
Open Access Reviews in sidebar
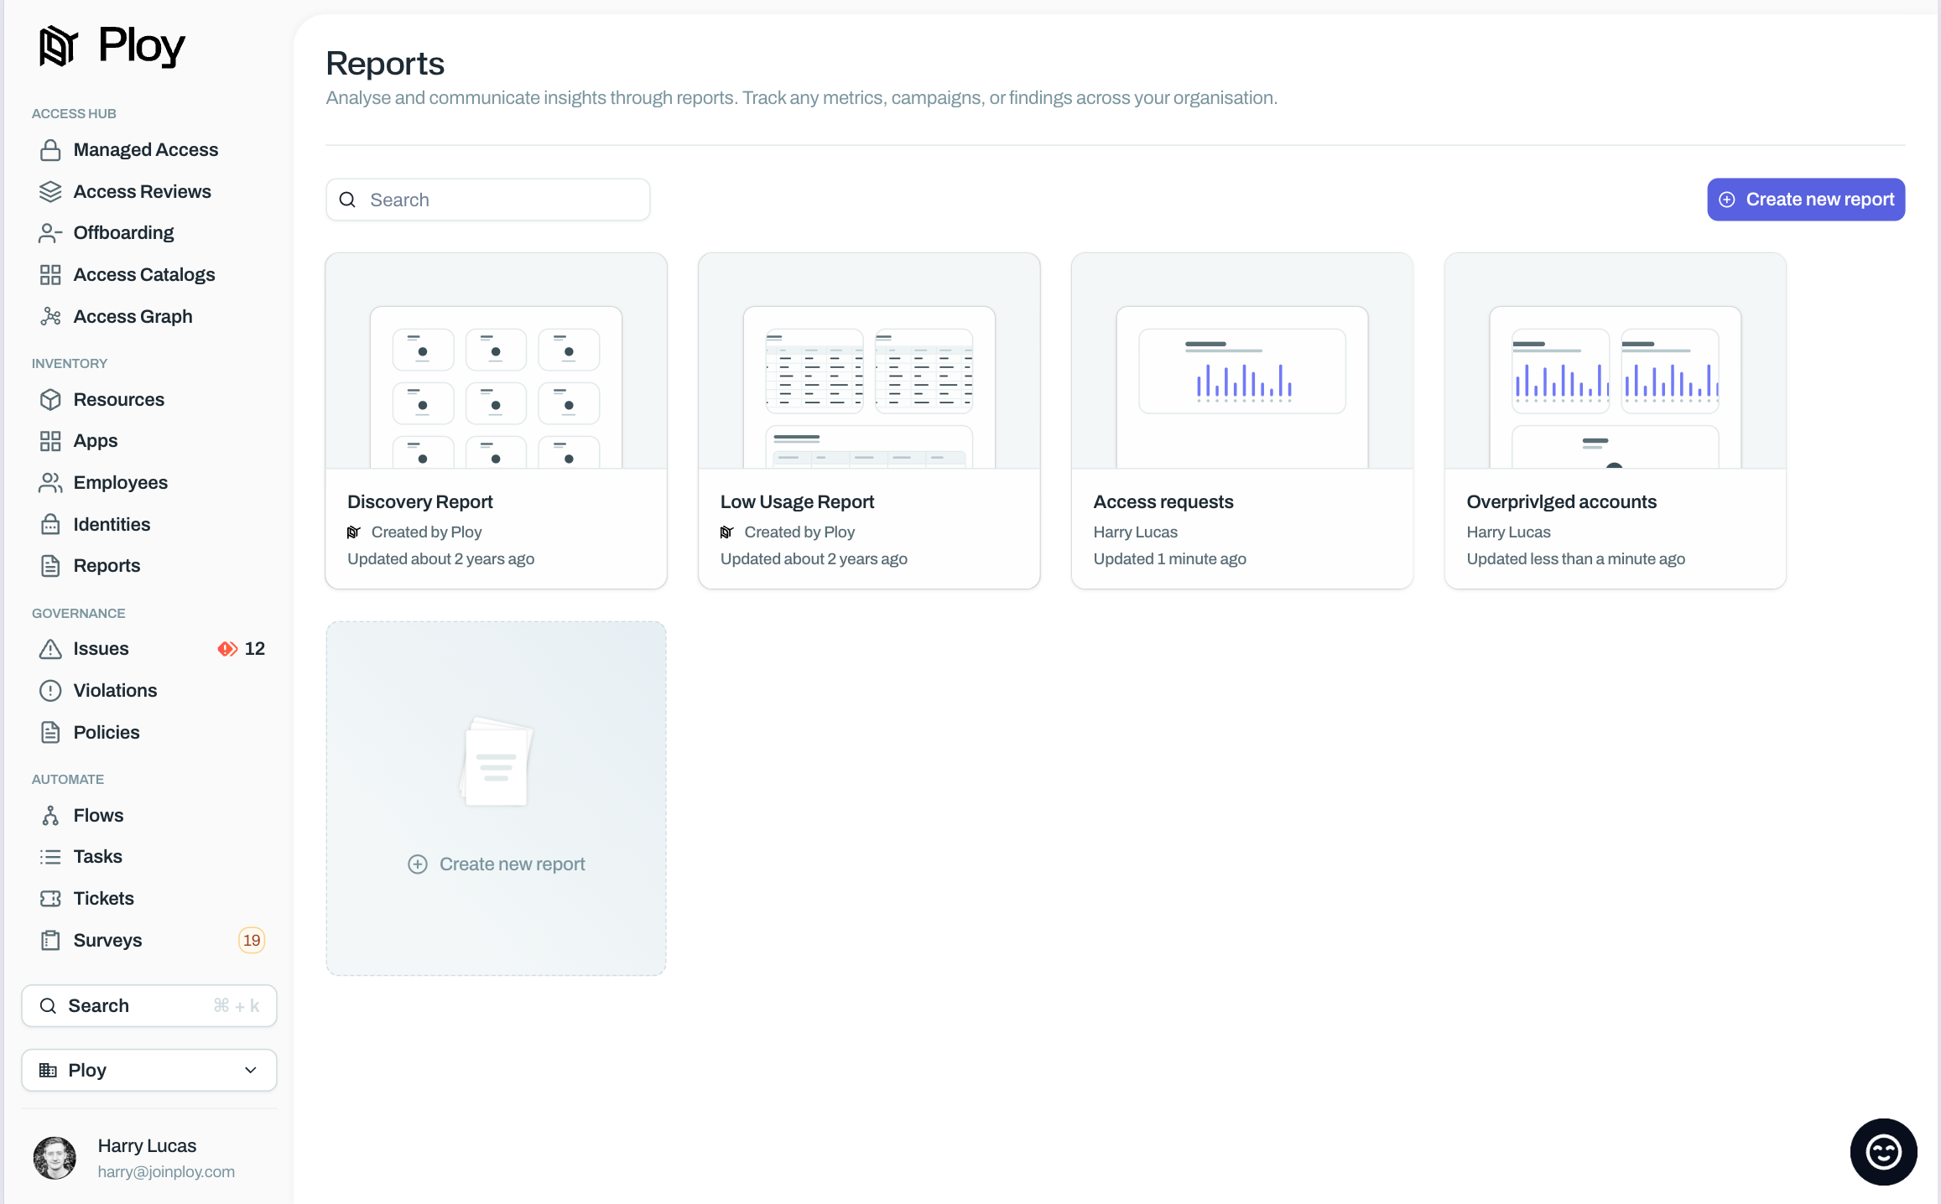coord(142,192)
